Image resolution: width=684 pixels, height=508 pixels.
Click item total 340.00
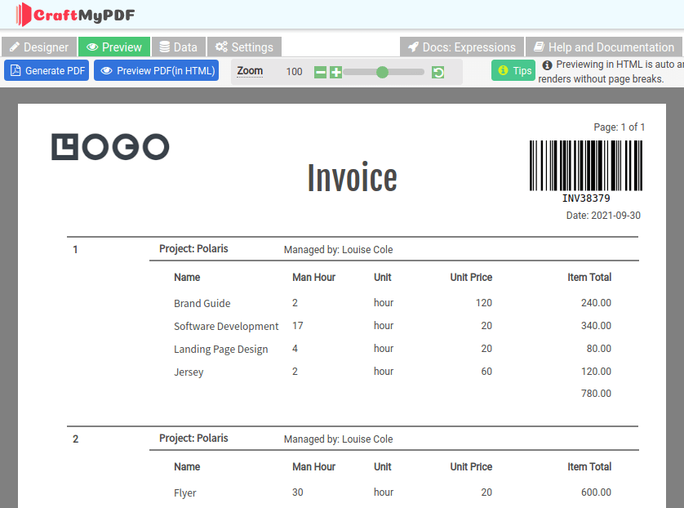point(596,326)
